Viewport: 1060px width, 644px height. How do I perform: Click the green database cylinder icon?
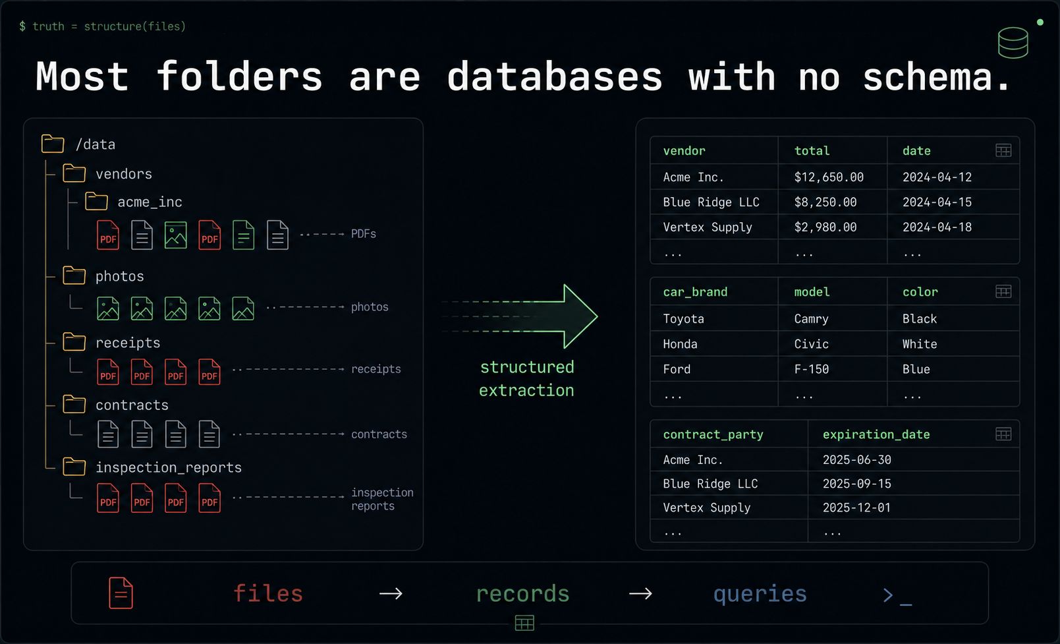point(1013,43)
